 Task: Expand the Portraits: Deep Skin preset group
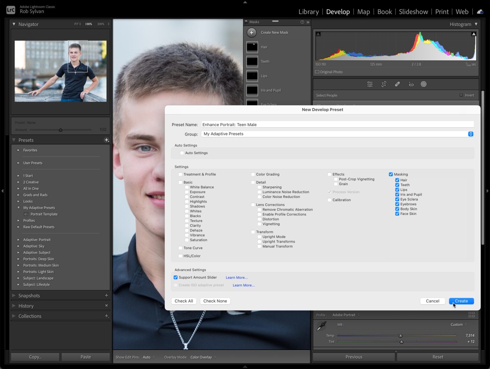coord(19,259)
